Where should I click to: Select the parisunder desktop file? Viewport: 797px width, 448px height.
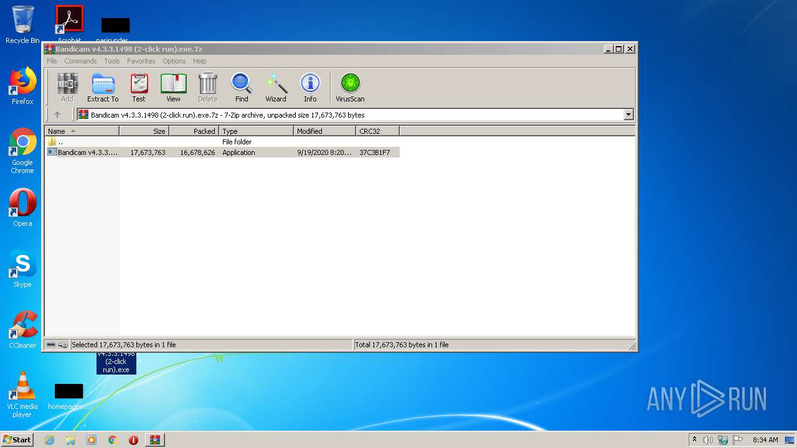115,30
